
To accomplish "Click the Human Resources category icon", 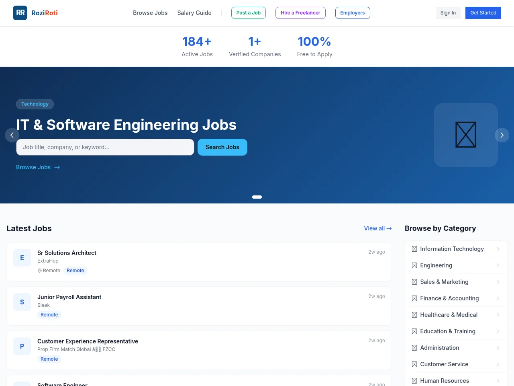I will coord(414,381).
